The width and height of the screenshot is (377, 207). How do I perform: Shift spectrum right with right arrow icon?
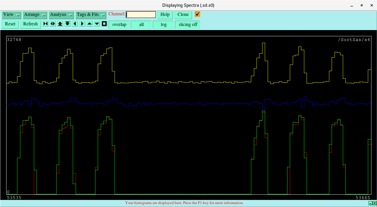tap(82, 24)
